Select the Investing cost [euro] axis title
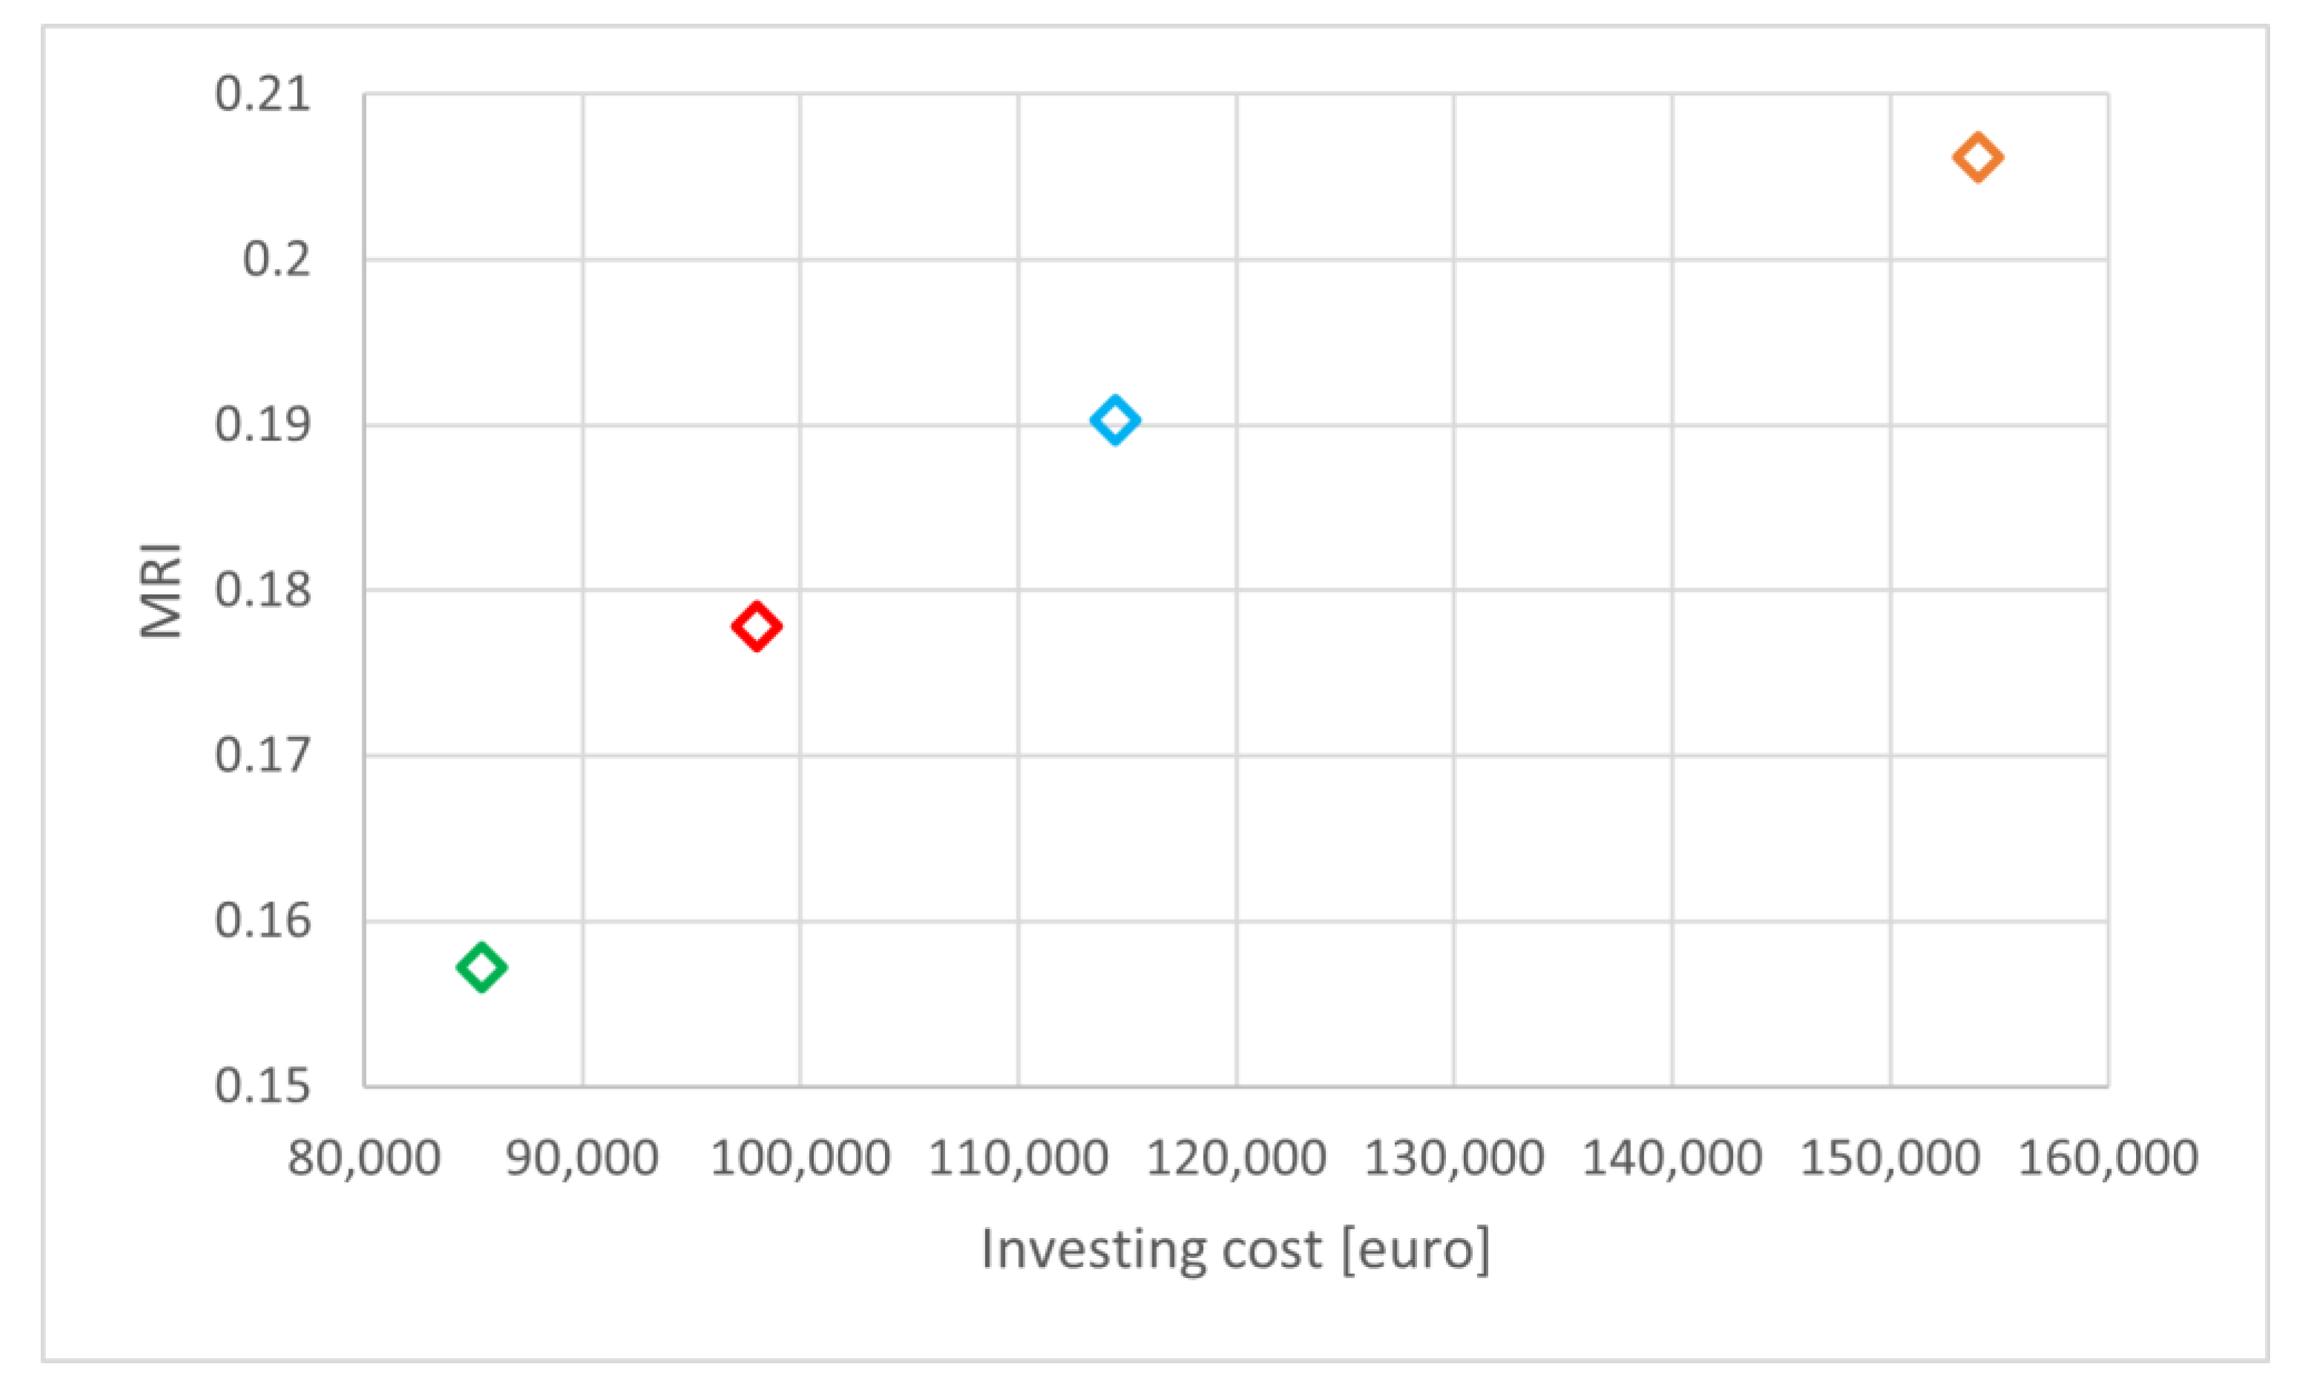This screenshot has height=1387, width=2305. (1236, 1250)
